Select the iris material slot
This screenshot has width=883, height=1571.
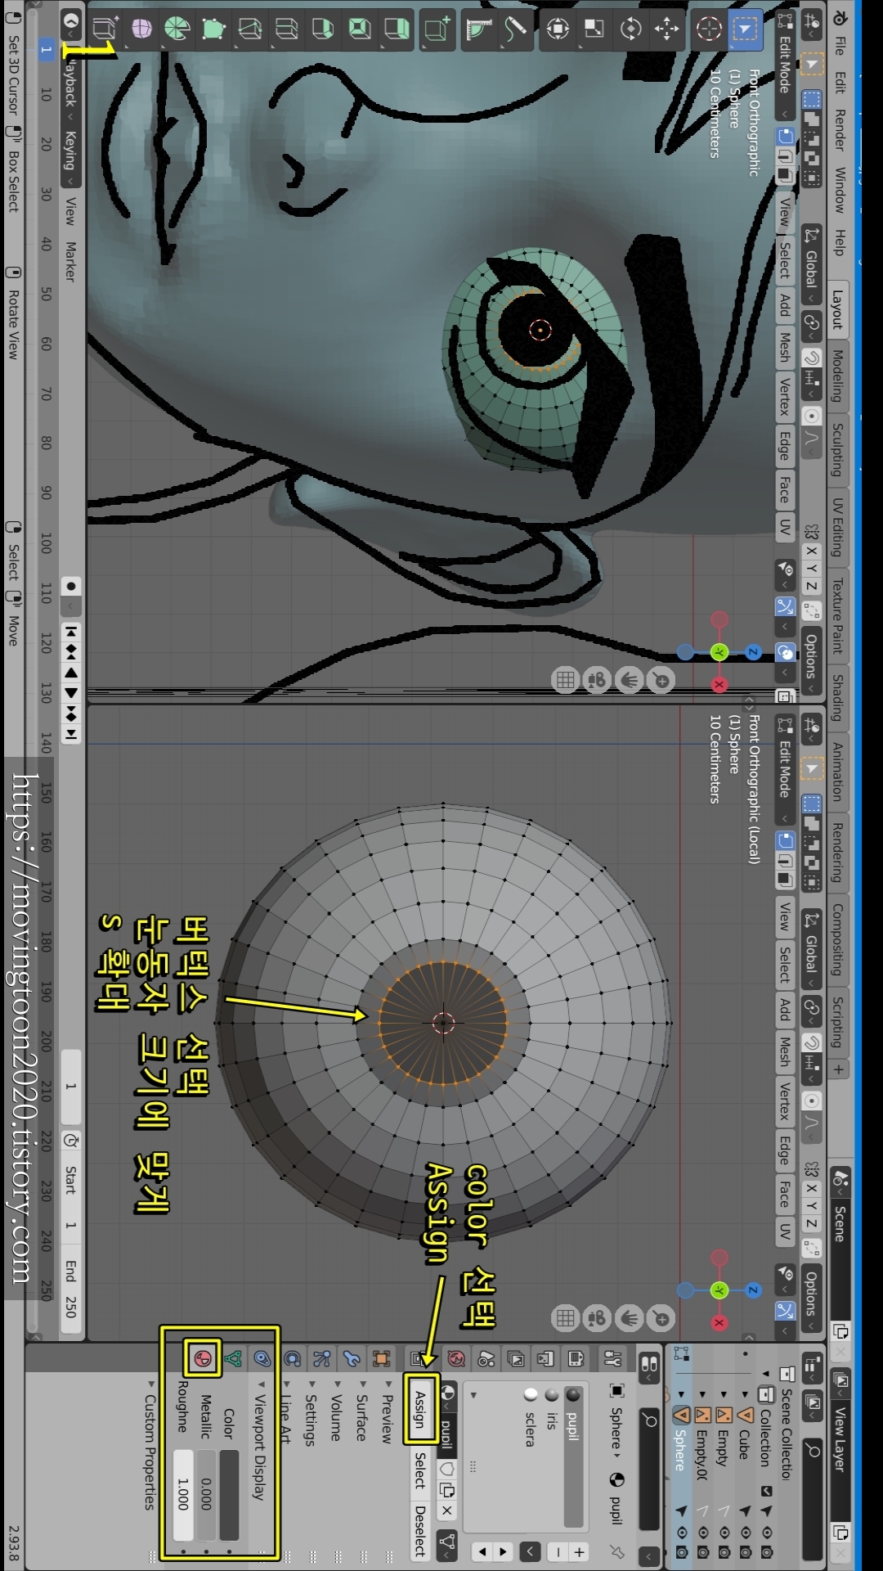pyautogui.click(x=552, y=1456)
